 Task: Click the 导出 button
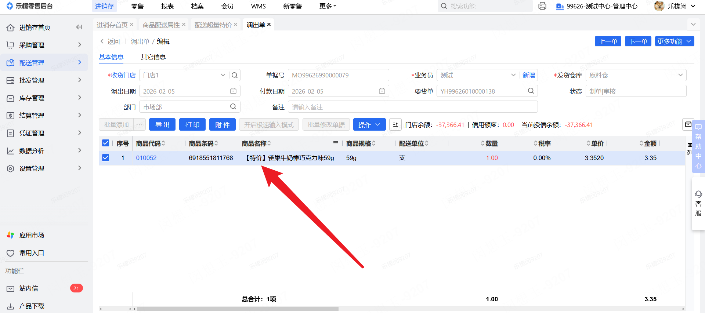pos(162,125)
